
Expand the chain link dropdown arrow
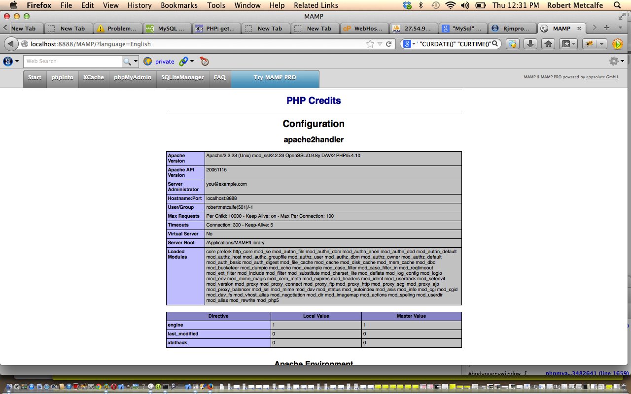[192, 62]
